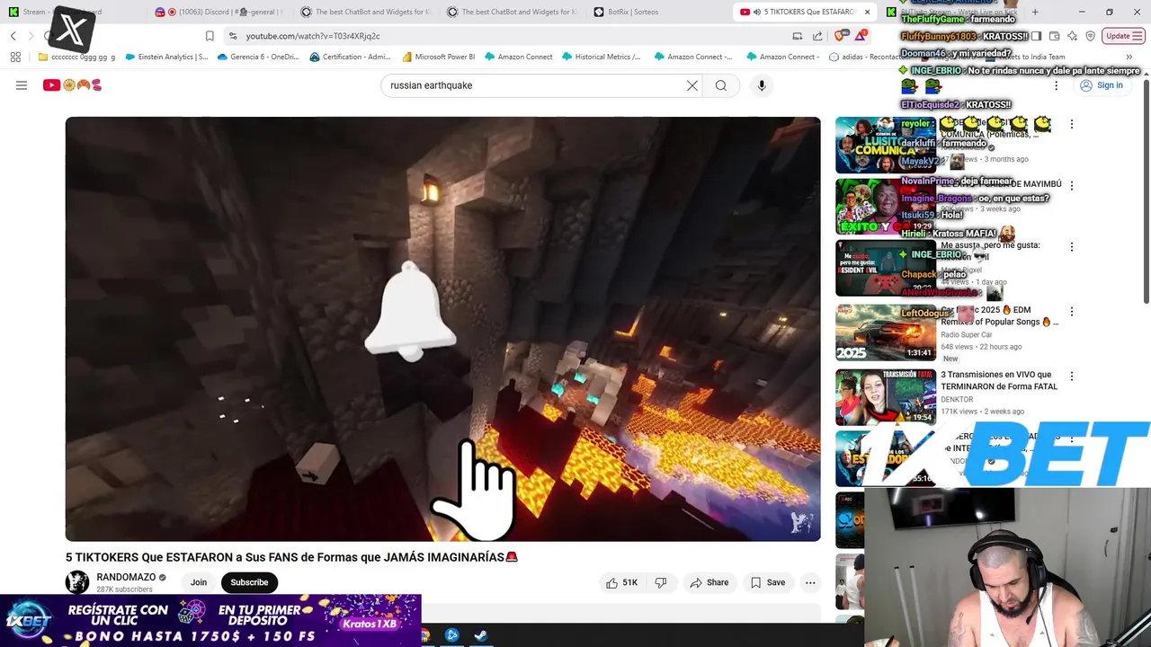
Task: Click Join channel membership button
Action: pos(199,582)
